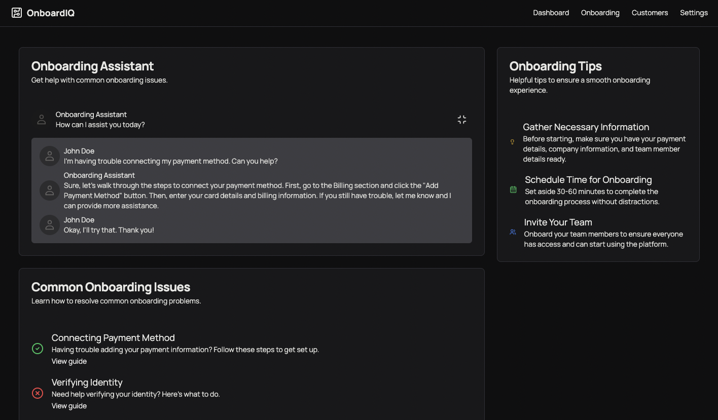Click John Doe's avatar on the payment trouble message
This screenshot has height=420, width=718.
[50, 156]
